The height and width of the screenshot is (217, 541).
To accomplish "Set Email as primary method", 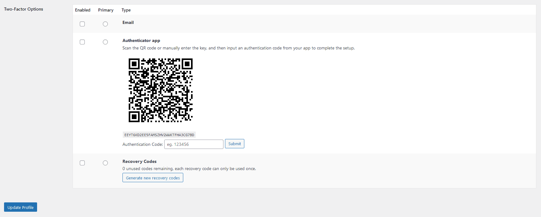I will (x=105, y=24).
